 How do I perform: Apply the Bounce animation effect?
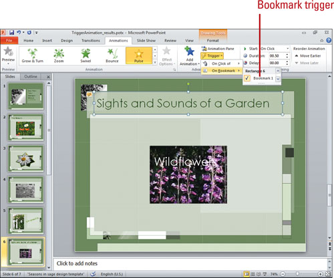(x=112, y=55)
